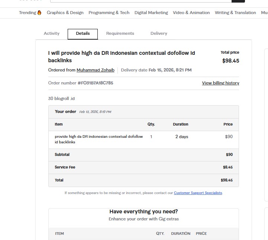Open the Writing & Translation category
The width and height of the screenshot is (268, 240).
235,13
